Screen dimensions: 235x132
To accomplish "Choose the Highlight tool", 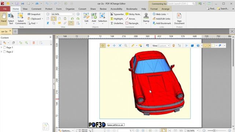I will [117, 19].
